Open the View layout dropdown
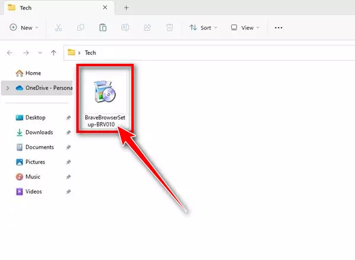 point(245,28)
